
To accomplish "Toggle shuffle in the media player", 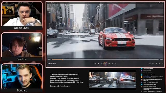I will [x=95, y=64].
